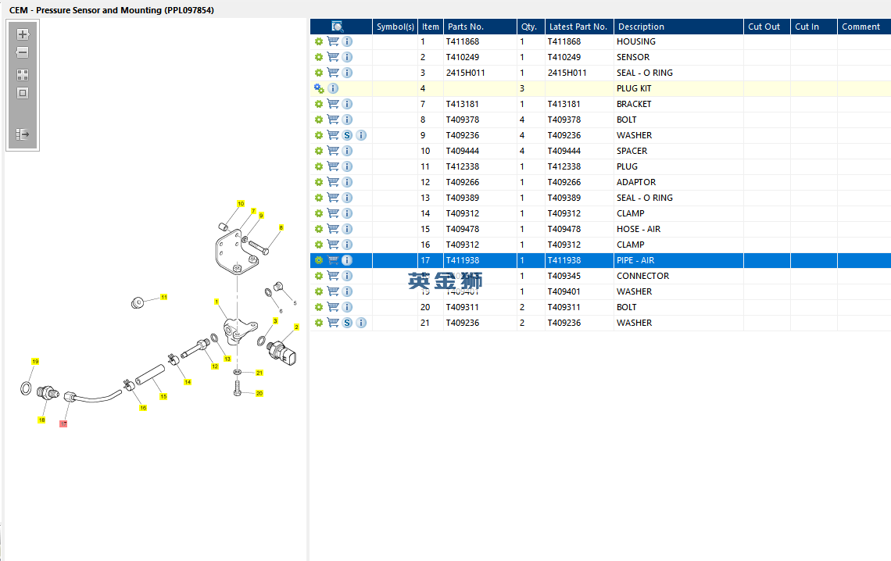Sort by Description column header
This screenshot has height=561, width=891.
point(678,27)
